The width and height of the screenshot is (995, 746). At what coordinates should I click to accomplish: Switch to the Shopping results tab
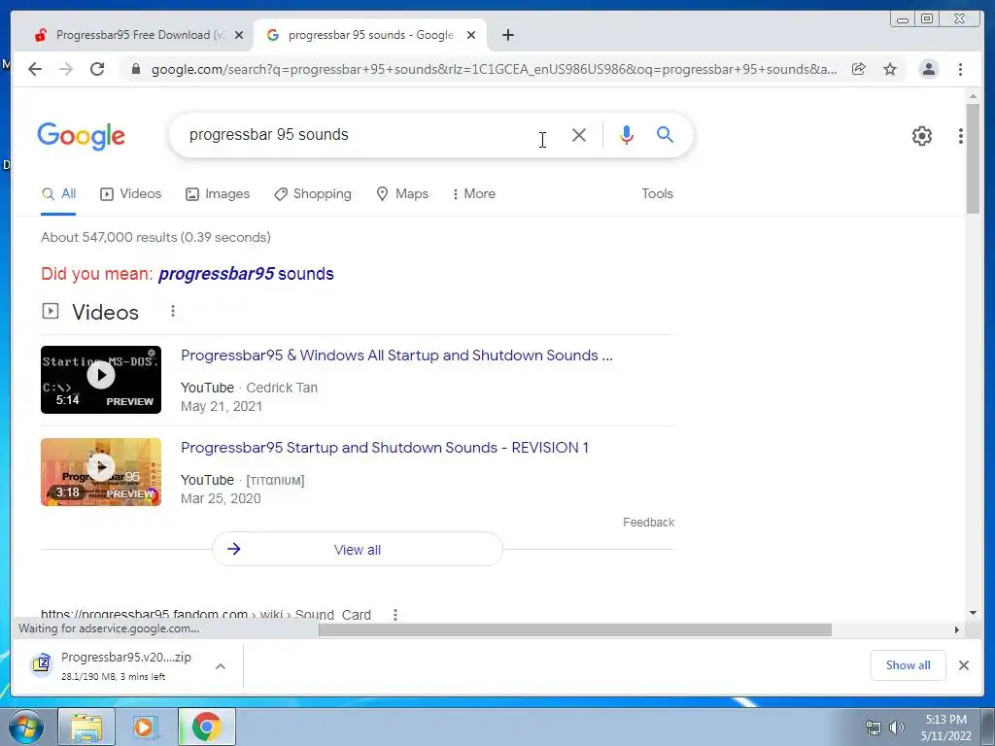(x=313, y=194)
